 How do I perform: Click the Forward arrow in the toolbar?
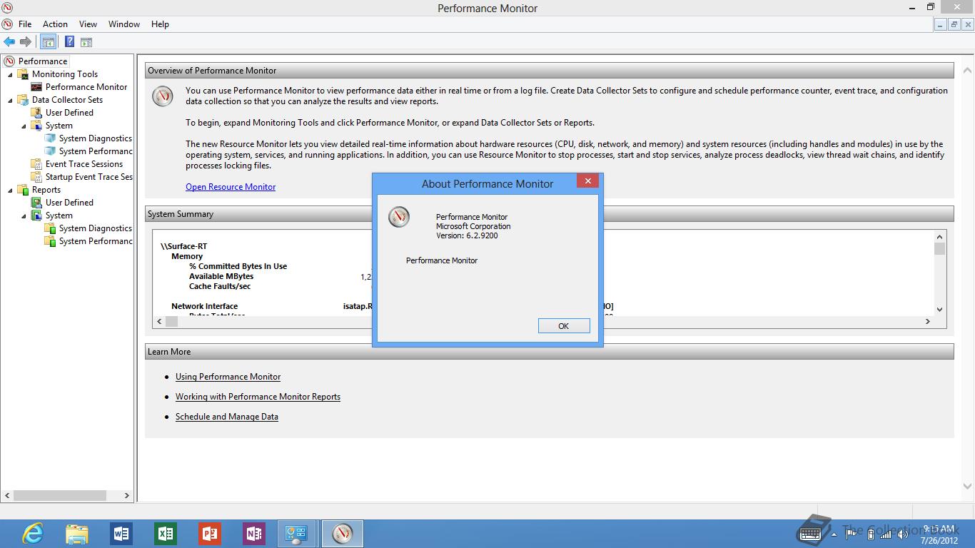coord(26,42)
